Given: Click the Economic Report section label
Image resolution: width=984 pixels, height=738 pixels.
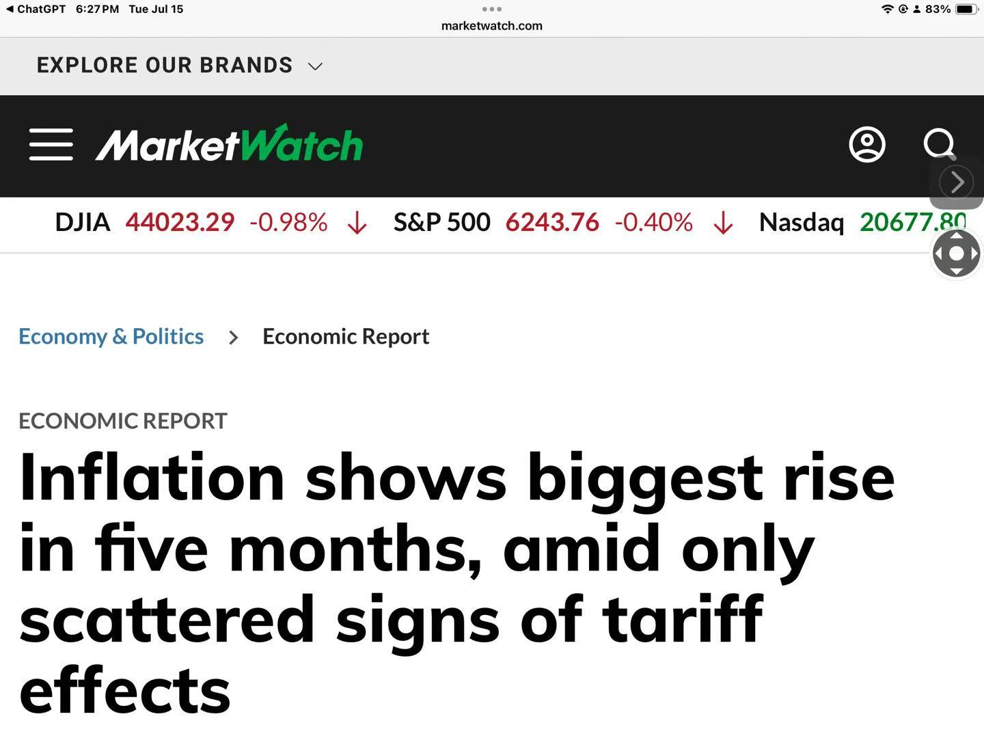Looking at the screenshot, I should pyautogui.click(x=123, y=421).
